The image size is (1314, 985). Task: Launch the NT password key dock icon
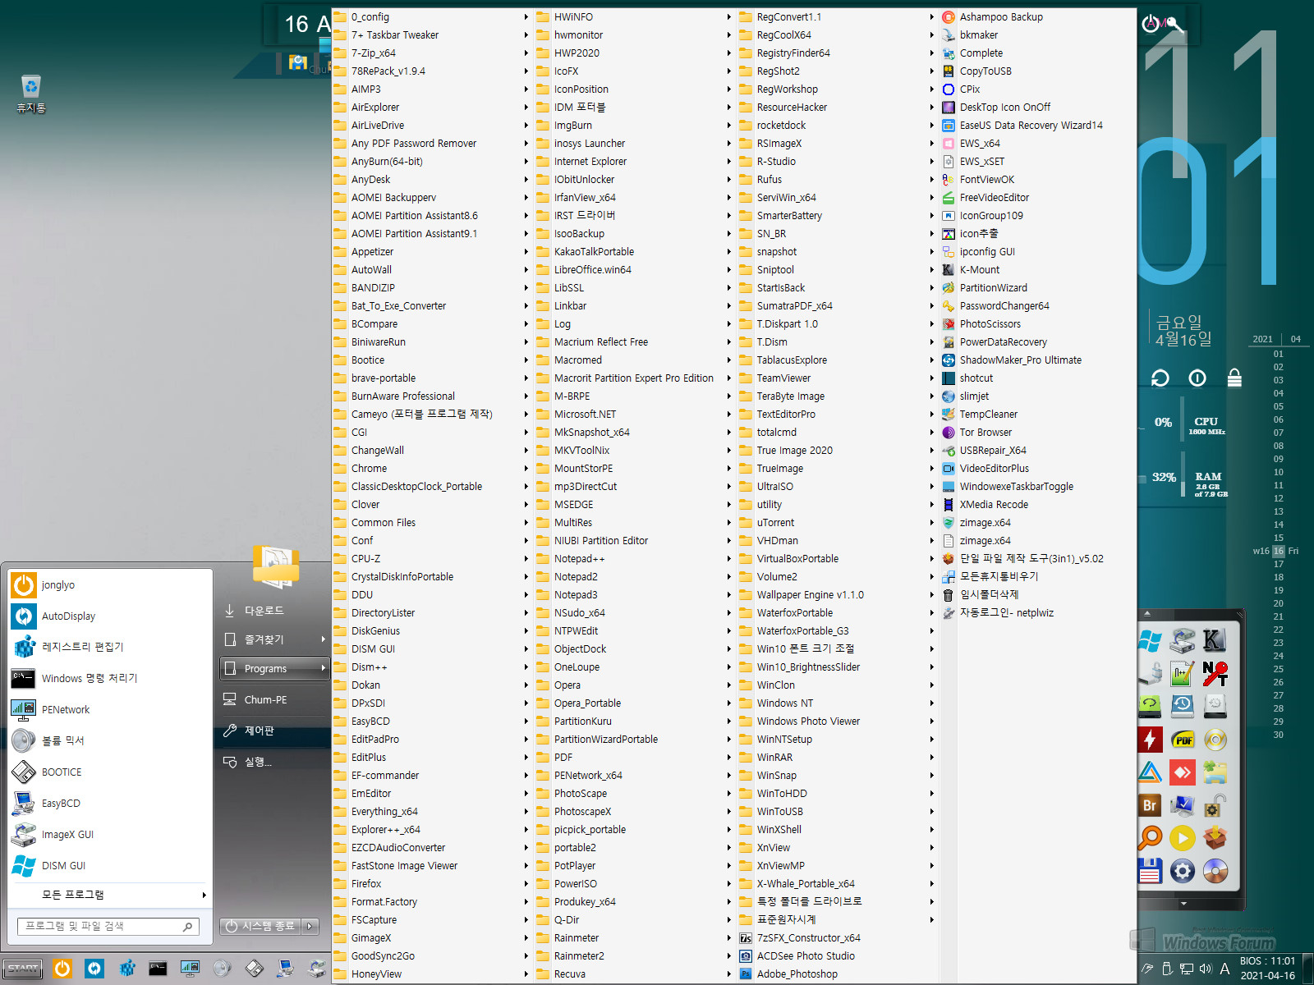point(1215,673)
